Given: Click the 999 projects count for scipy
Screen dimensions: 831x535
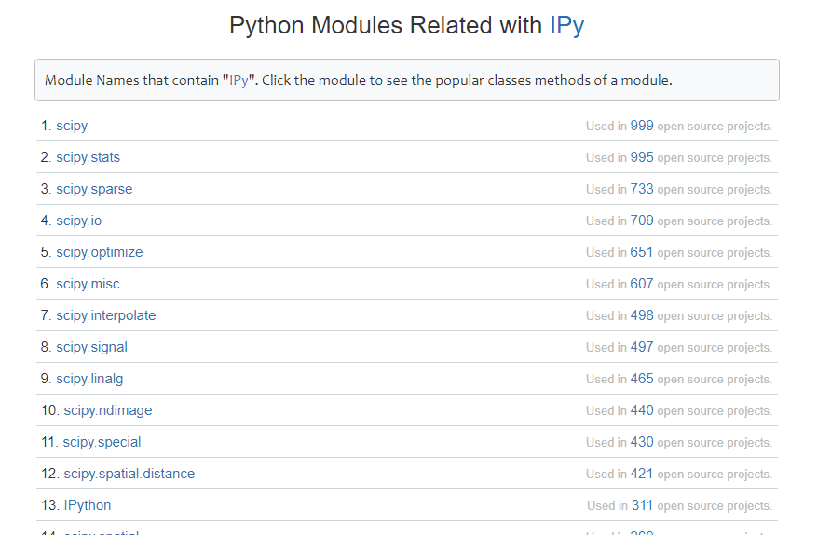Looking at the screenshot, I should coord(642,126).
